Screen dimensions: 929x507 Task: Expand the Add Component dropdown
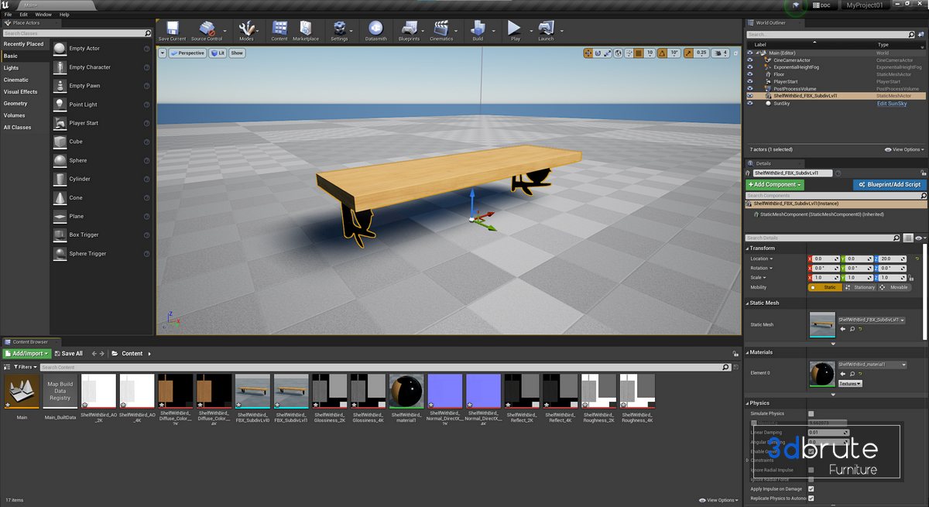pos(775,185)
